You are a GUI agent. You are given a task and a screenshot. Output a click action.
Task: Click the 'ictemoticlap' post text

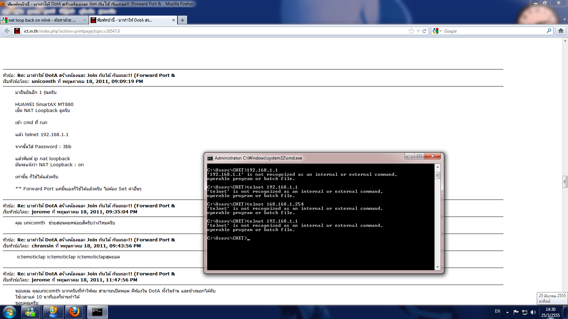(x=68, y=257)
